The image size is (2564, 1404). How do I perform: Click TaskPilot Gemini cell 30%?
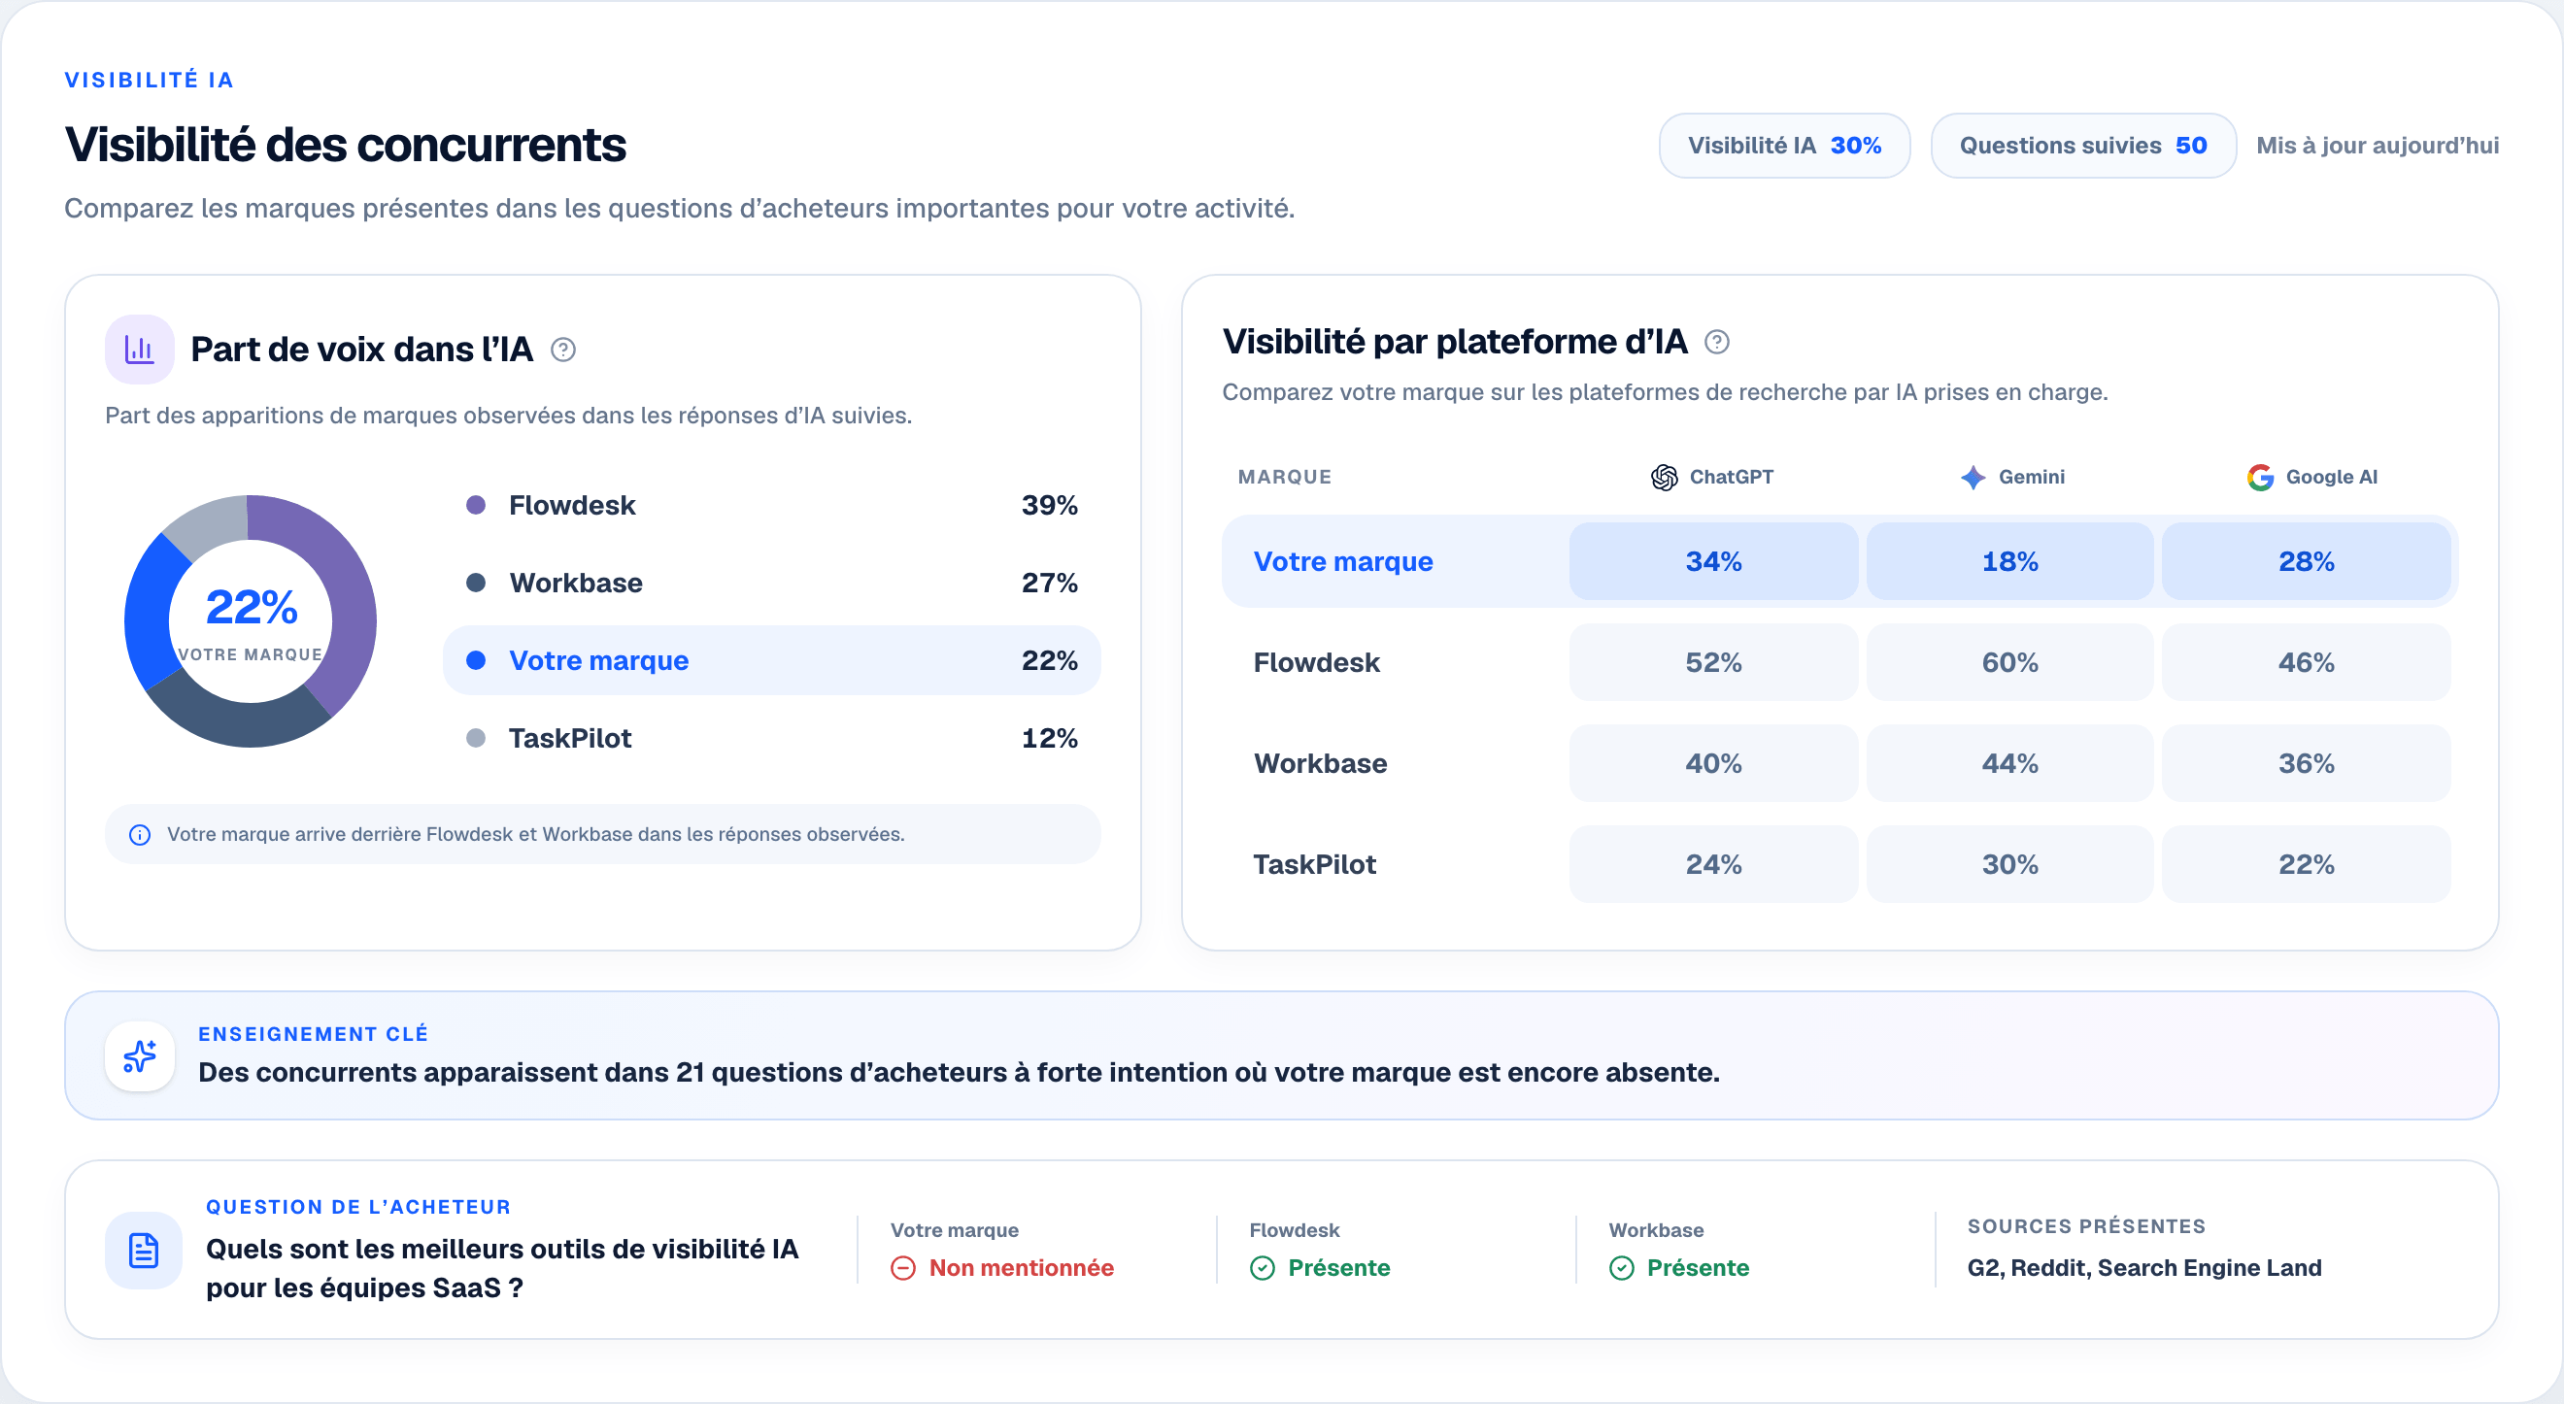2009,865
